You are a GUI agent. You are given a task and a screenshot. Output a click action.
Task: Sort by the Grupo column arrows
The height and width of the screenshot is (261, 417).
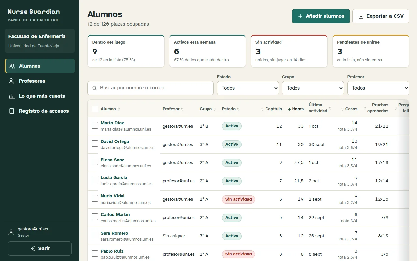coord(214,109)
